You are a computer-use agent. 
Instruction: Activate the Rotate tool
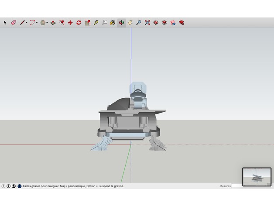(79, 22)
